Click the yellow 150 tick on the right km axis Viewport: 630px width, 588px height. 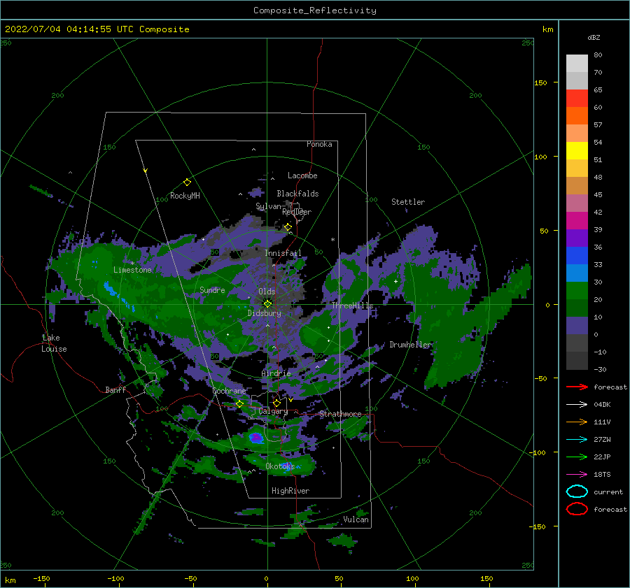540,83
